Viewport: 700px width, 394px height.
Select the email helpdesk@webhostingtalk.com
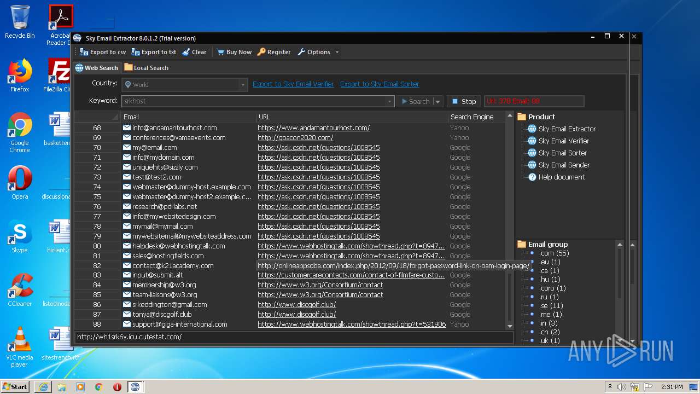(x=179, y=246)
